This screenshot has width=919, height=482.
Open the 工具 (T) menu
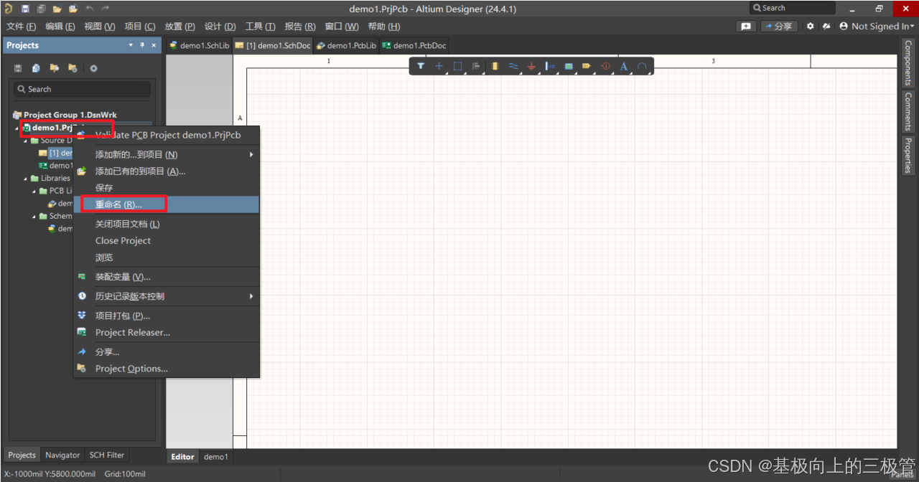(260, 27)
